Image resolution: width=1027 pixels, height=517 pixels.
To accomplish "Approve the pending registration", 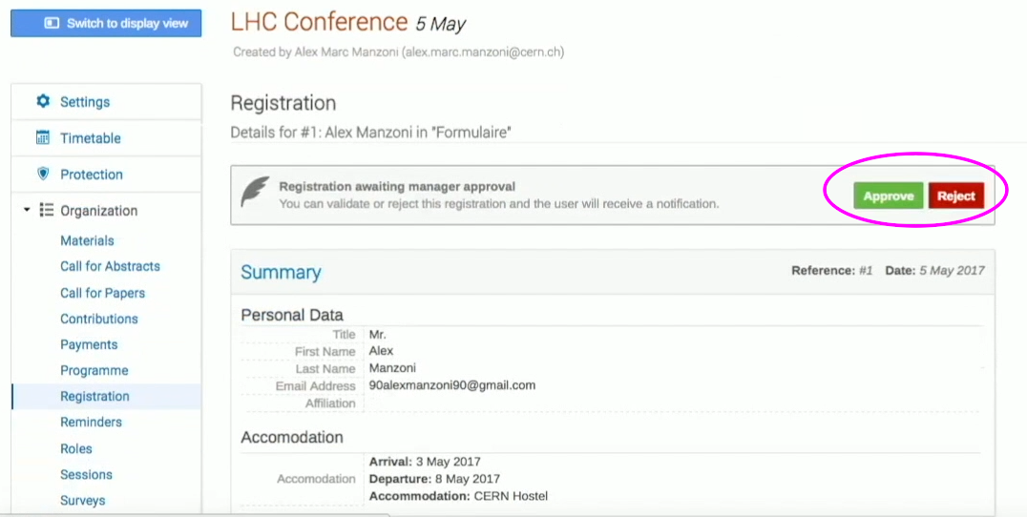I will 889,196.
